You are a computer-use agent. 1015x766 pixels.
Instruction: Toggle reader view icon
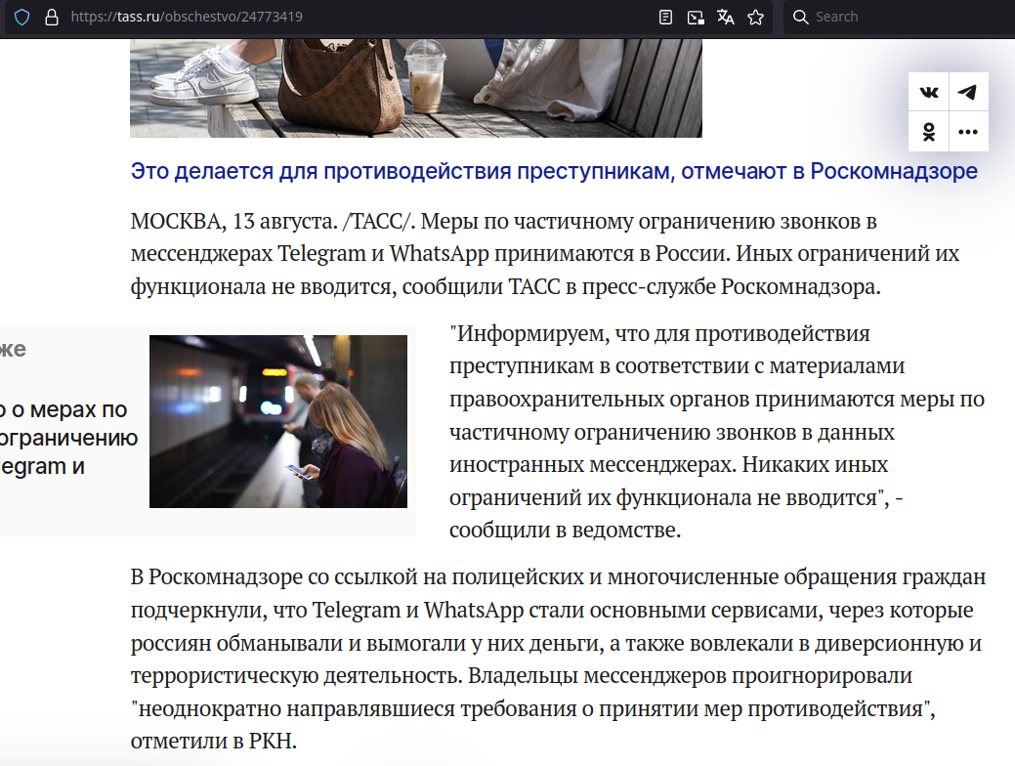click(x=665, y=17)
